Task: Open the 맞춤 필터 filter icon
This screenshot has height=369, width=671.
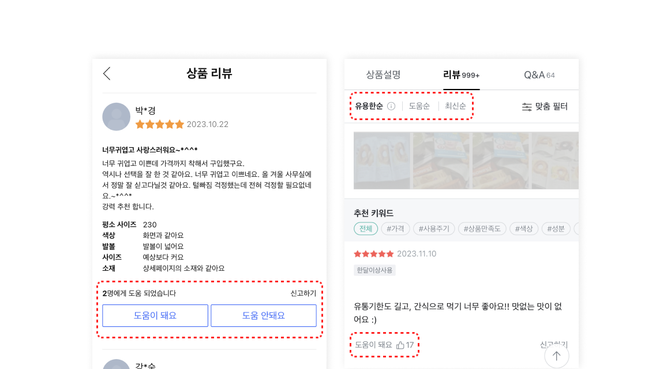Action: pyautogui.click(x=527, y=107)
